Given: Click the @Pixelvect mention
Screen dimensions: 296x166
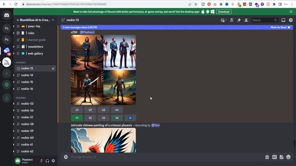Looking at the screenshot, I should (87, 32).
